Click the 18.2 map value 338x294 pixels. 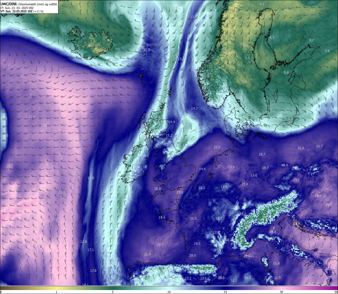click(x=228, y=240)
